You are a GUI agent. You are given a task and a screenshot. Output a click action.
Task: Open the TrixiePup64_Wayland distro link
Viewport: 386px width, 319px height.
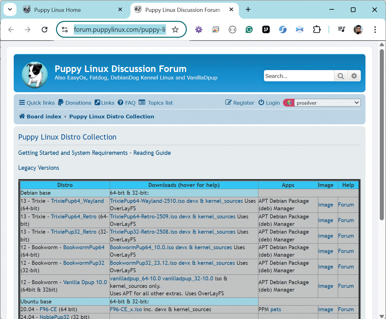coord(77,201)
